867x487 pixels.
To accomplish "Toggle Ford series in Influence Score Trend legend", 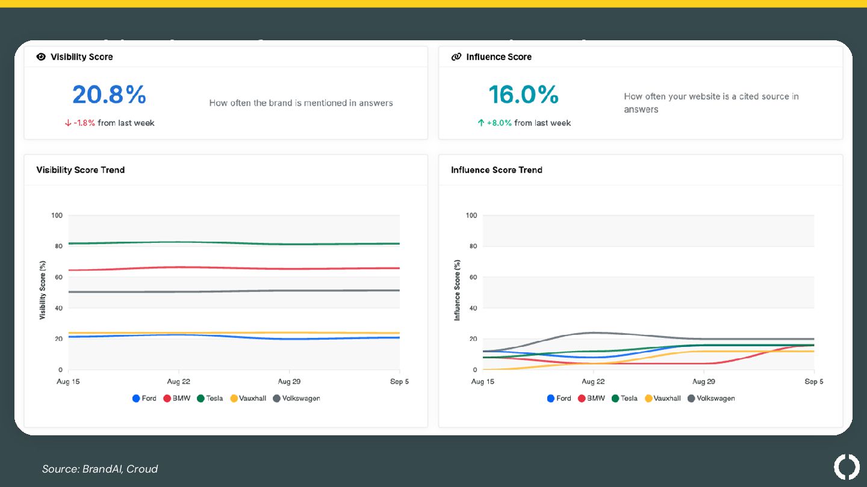I will tap(559, 399).
